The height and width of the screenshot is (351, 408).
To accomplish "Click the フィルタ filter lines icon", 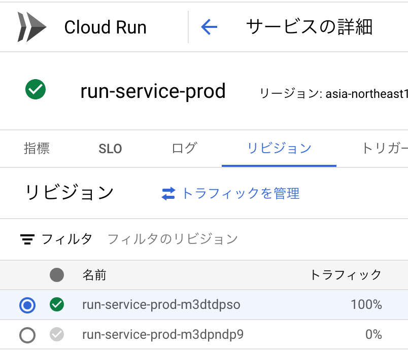I will pyautogui.click(x=27, y=239).
